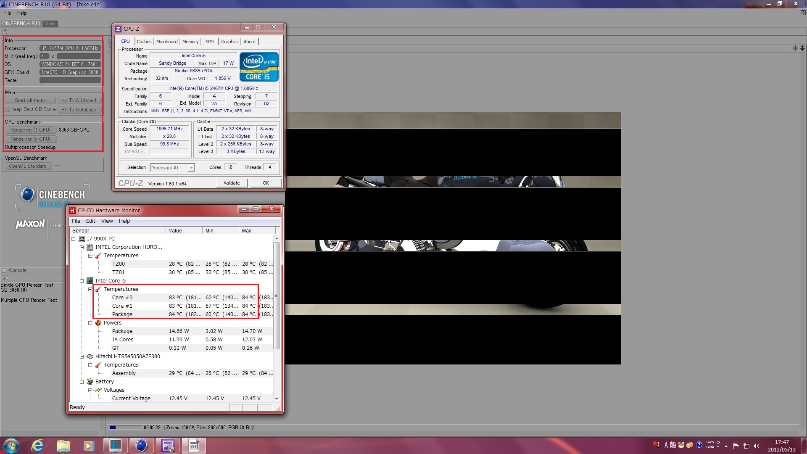Open the Help menu in Cinebench
This screenshot has height=454, width=807.
coord(22,13)
